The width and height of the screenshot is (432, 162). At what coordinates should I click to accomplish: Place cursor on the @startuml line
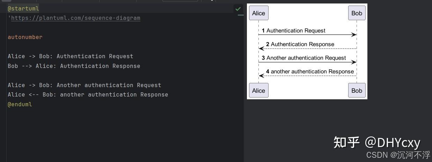coord(23,8)
